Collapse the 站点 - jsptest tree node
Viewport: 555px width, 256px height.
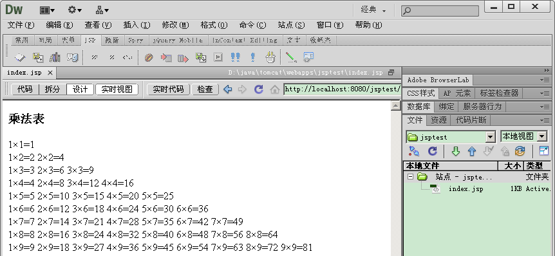(410, 176)
